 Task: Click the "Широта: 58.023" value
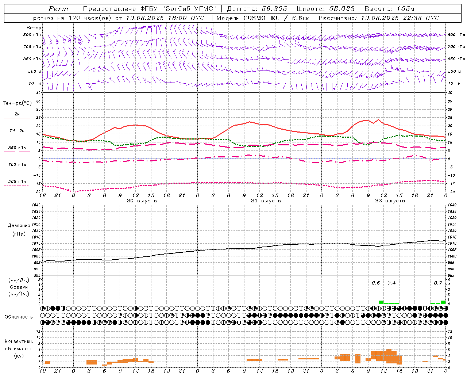[326, 9]
